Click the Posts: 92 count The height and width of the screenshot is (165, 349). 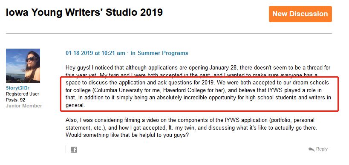click(16, 100)
